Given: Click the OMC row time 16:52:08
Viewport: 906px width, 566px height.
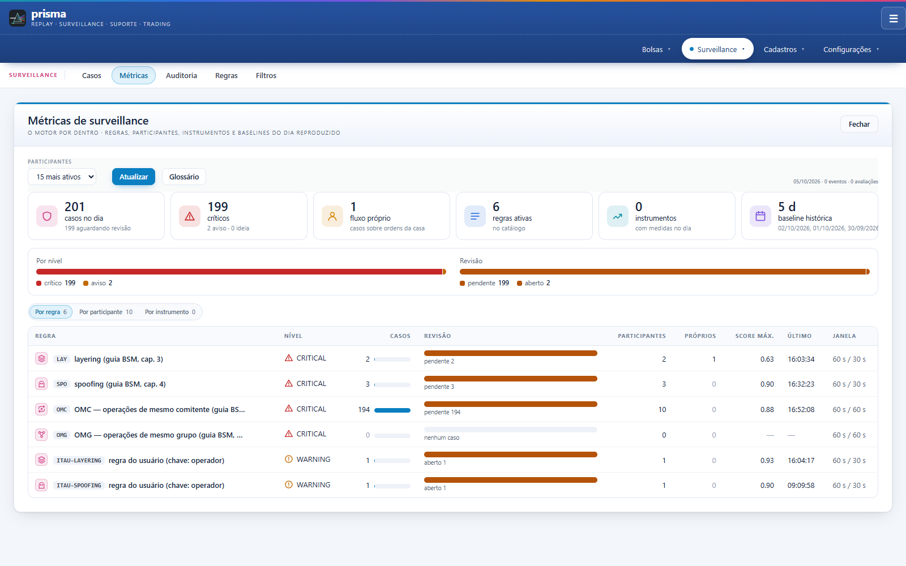Looking at the screenshot, I should click(801, 410).
